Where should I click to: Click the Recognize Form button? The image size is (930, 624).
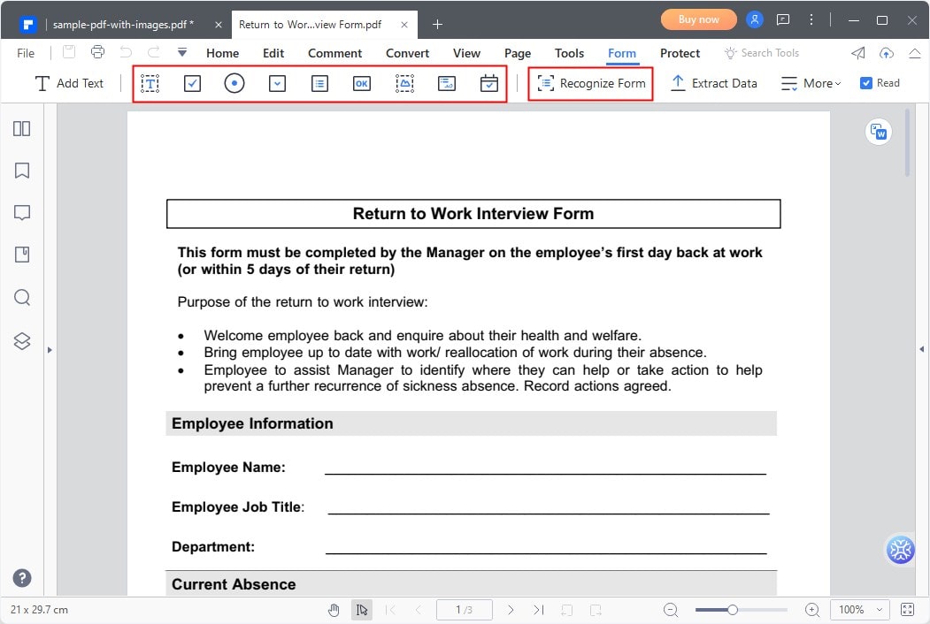point(591,83)
